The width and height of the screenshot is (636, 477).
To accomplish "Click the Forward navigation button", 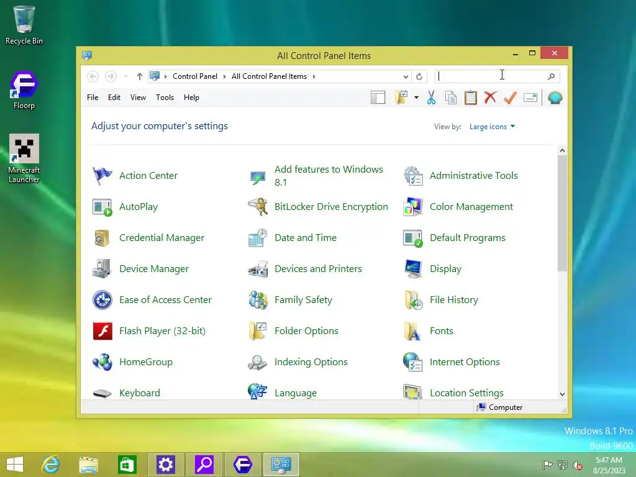I will pyautogui.click(x=111, y=76).
